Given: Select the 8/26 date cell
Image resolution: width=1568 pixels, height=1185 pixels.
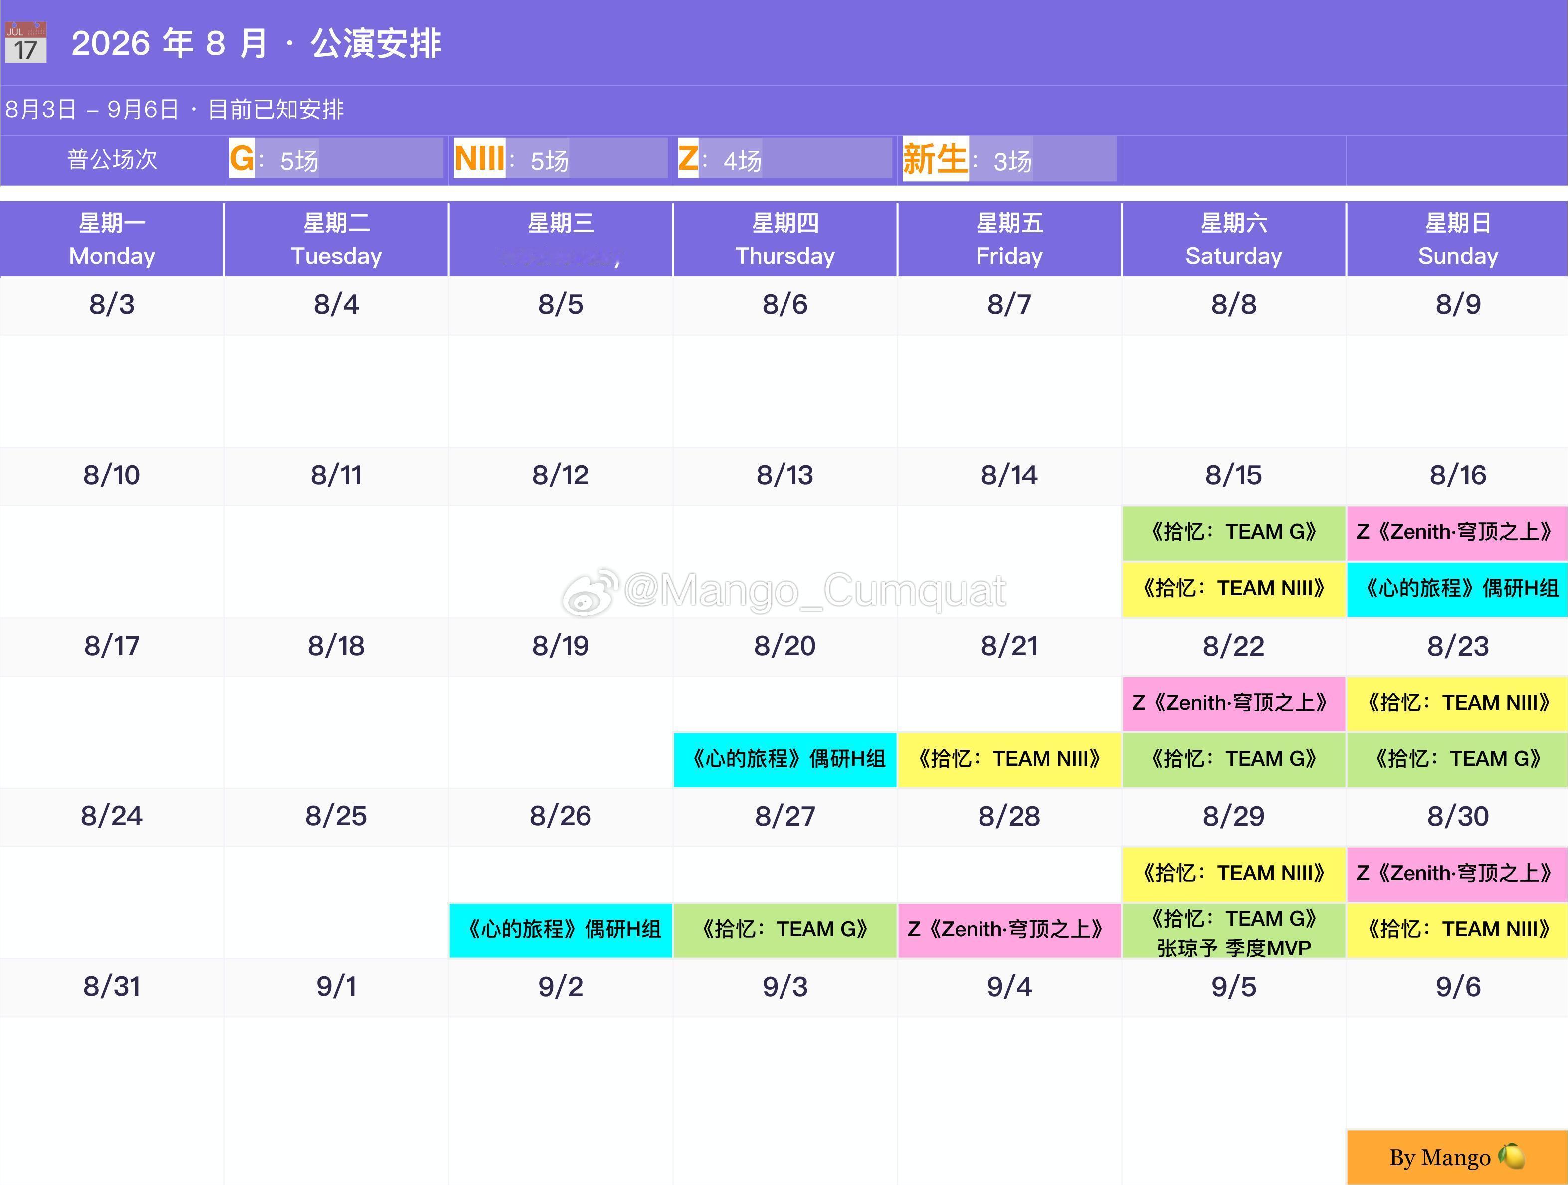Looking at the screenshot, I should [560, 817].
